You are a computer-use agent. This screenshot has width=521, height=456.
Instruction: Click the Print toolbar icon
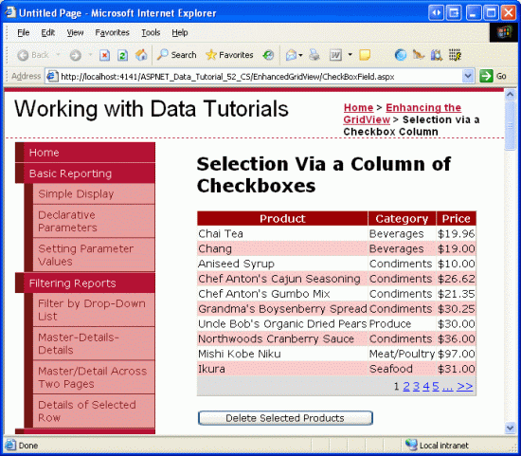314,55
